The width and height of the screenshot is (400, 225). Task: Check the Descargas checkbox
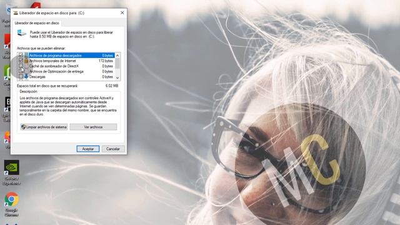(x=21, y=76)
